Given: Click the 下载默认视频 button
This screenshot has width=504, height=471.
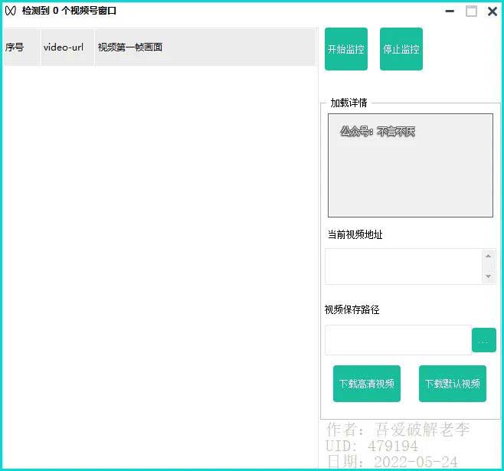Looking at the screenshot, I should tap(452, 384).
